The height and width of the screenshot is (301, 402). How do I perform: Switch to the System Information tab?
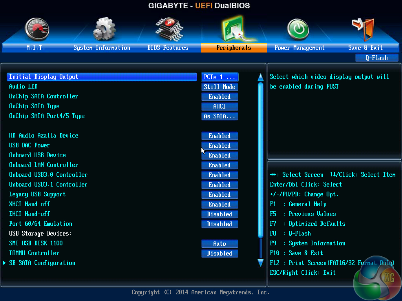tap(102, 47)
